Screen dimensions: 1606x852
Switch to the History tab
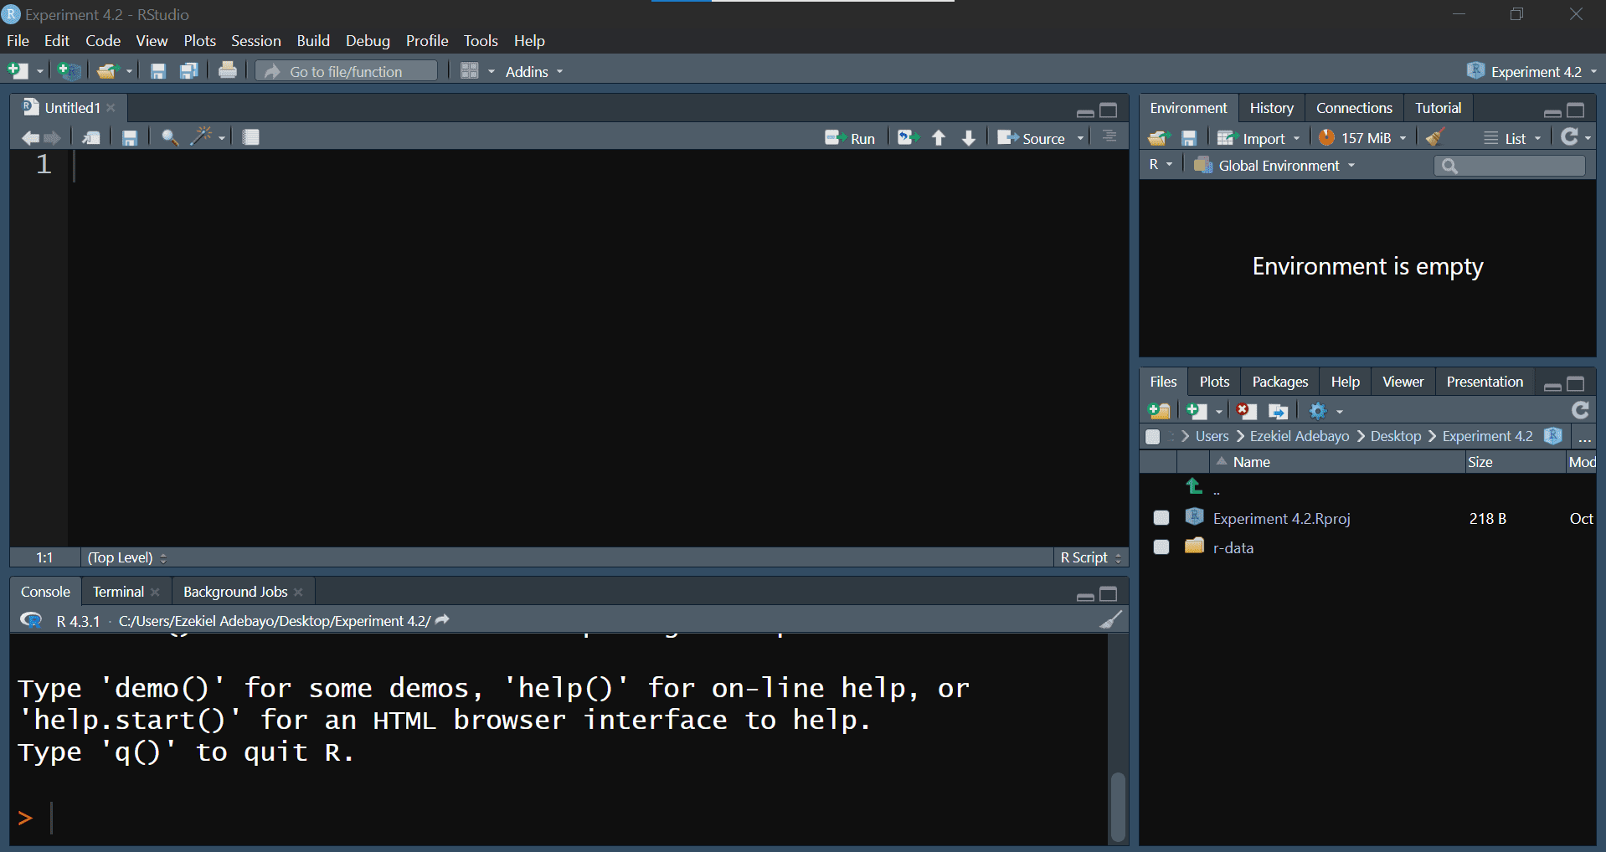(x=1271, y=108)
